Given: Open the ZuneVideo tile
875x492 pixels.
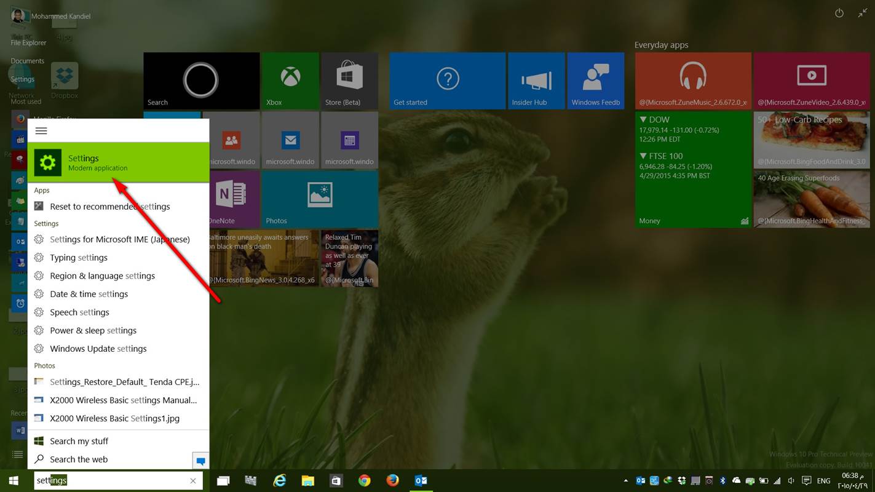Looking at the screenshot, I should coord(812,81).
